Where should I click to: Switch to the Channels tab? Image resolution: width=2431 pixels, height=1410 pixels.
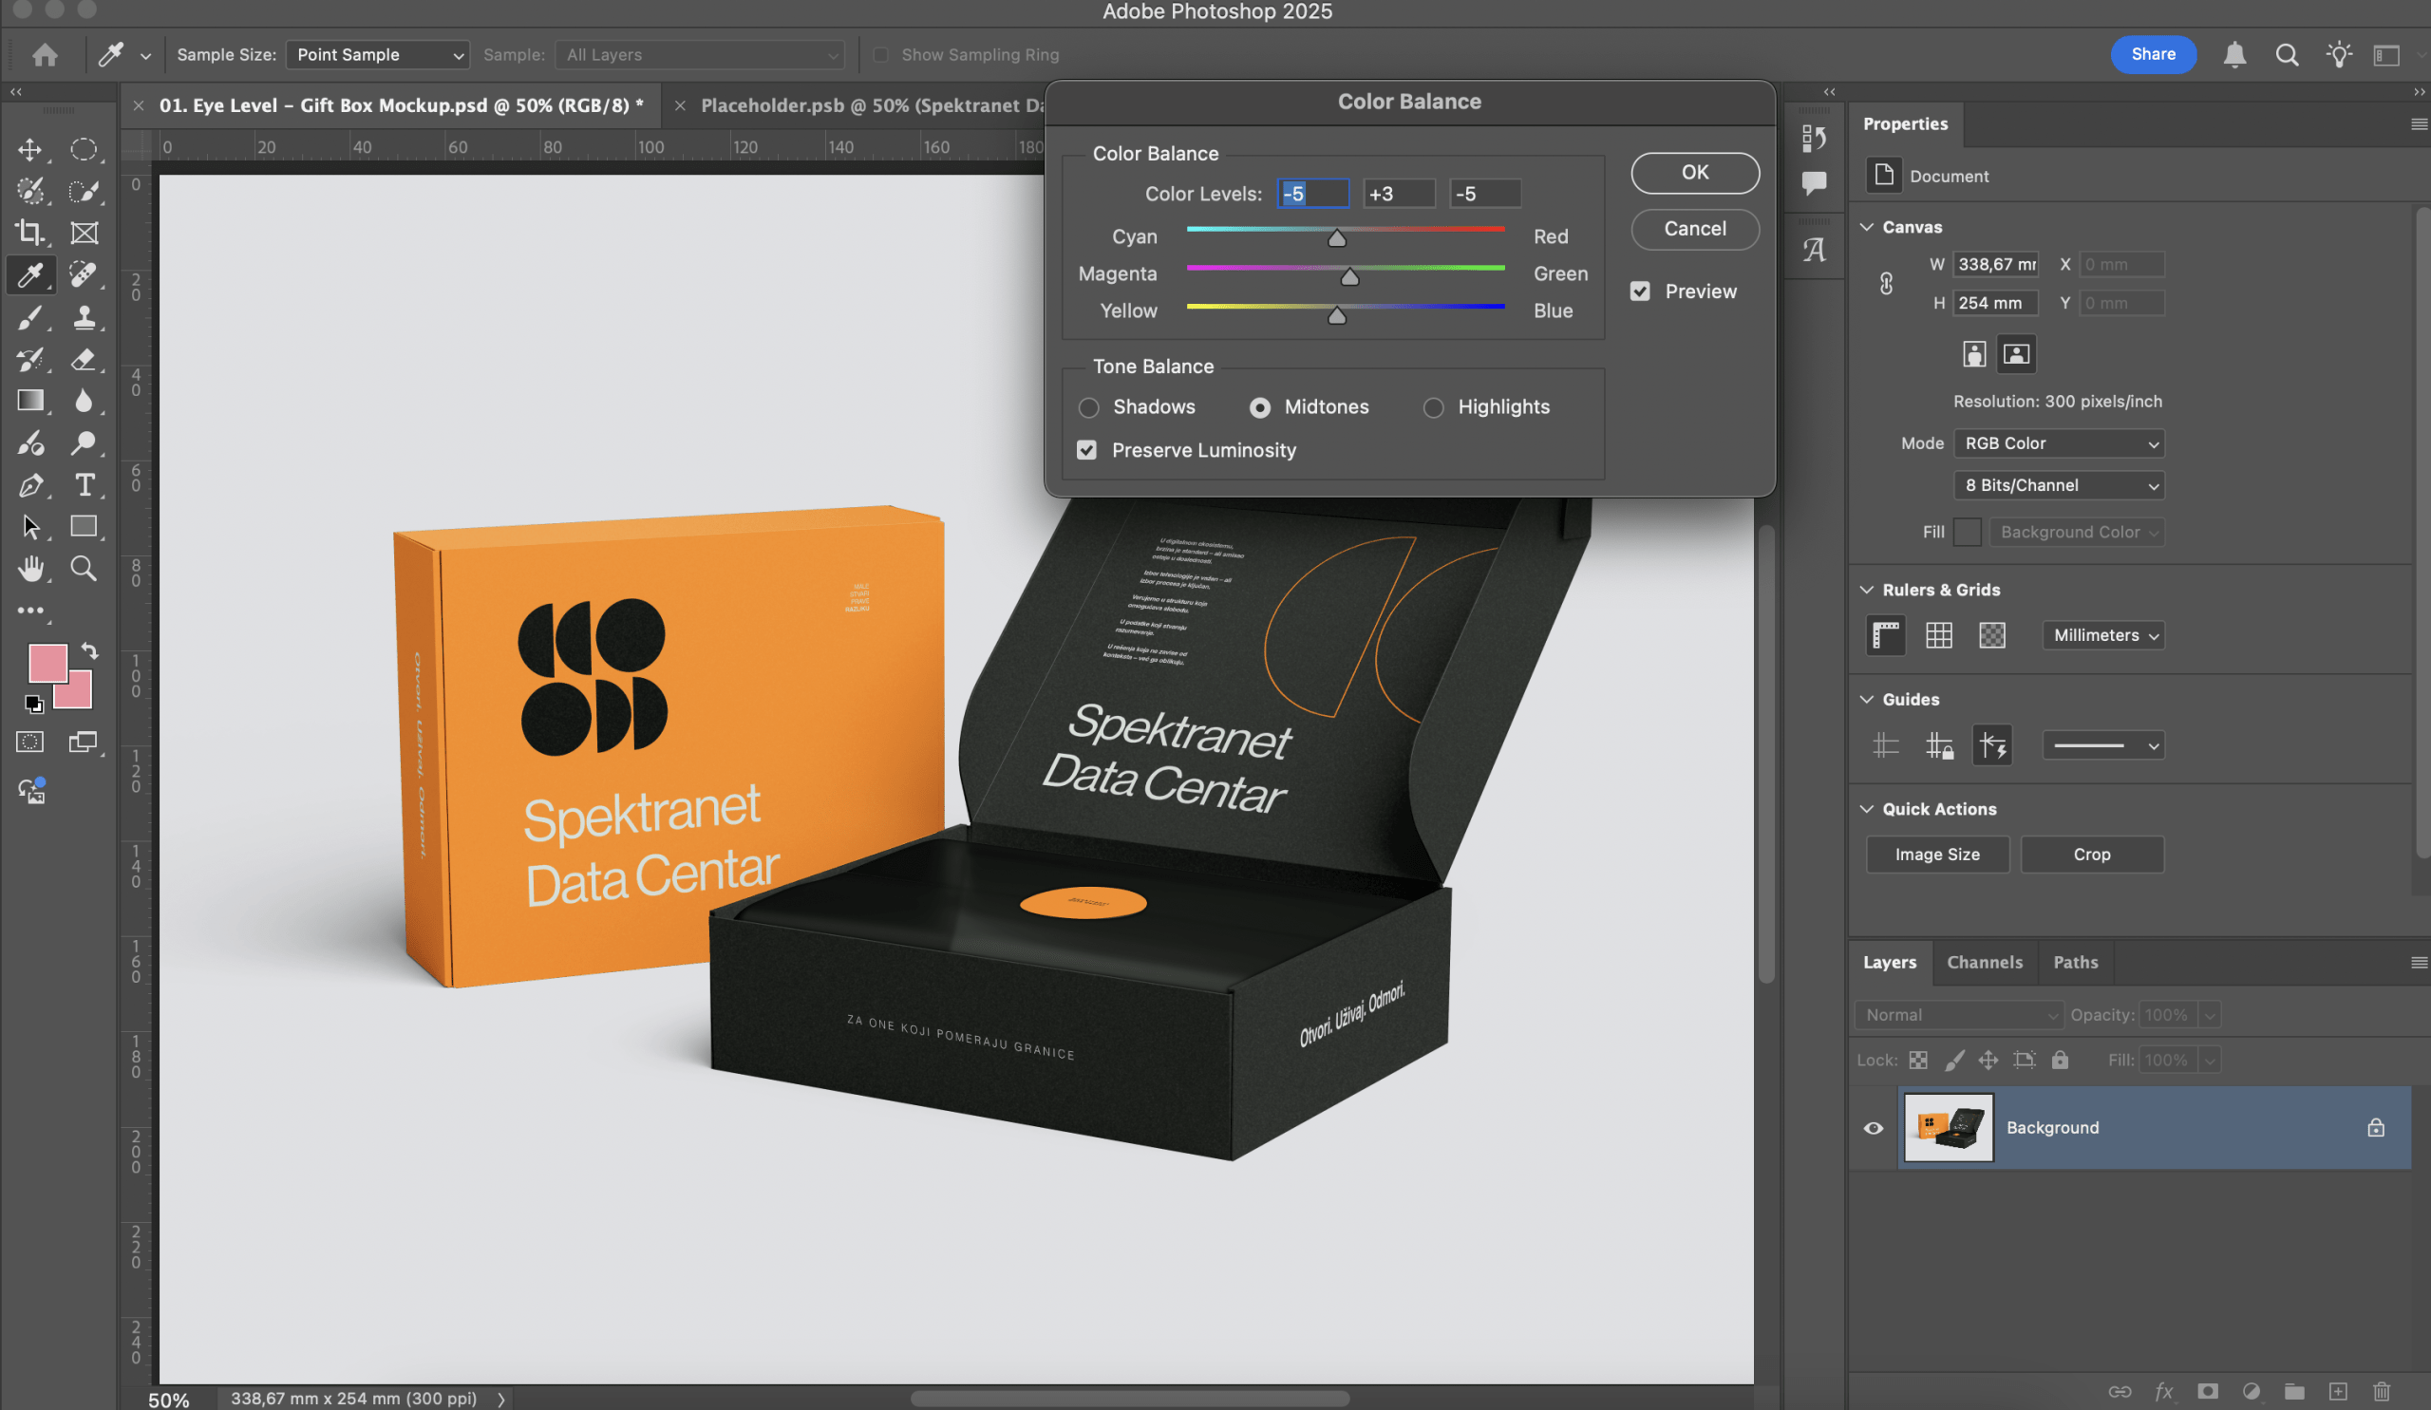(1985, 963)
